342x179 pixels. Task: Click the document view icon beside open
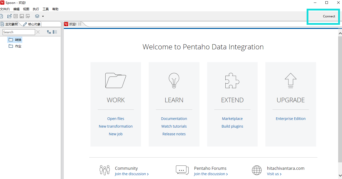pyautogui.click(x=15, y=16)
